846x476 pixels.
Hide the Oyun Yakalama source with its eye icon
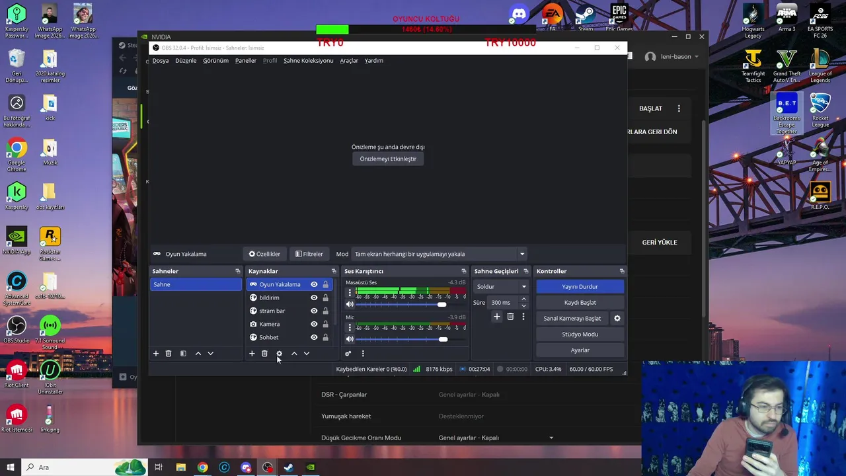coord(314,284)
